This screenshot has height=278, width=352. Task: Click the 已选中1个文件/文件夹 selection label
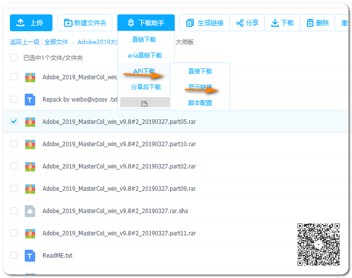point(53,58)
